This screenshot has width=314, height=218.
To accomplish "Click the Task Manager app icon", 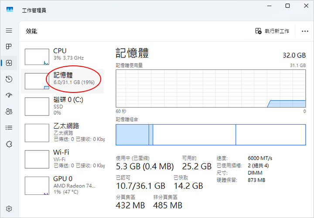I will point(10,9).
